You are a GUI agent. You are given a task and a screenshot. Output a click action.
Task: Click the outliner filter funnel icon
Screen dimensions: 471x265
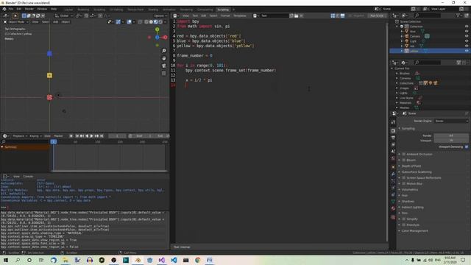[458, 15]
